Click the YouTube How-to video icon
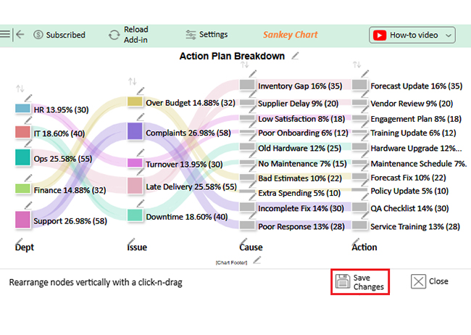The height and width of the screenshot is (335, 471). [380, 36]
